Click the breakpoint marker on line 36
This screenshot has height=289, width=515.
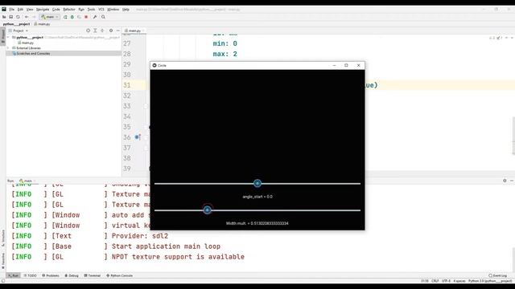pos(138,137)
